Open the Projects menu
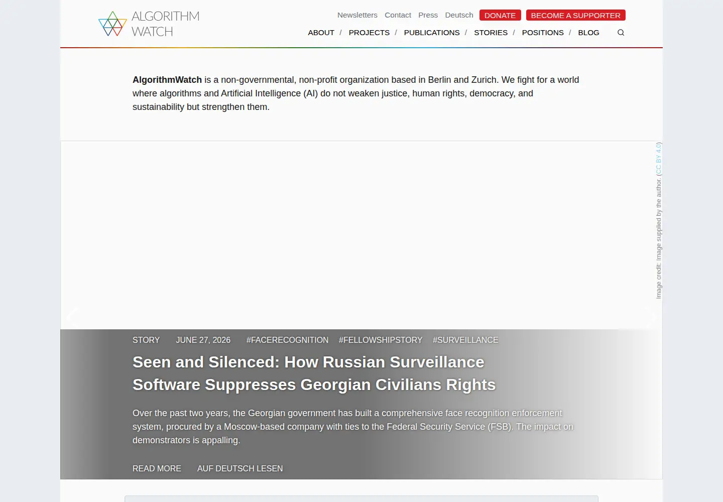 coord(369,33)
